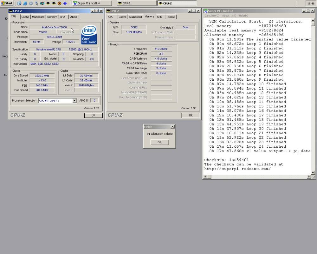
Task: Switch to CPU tab in middle CPU-Z window
Action: pos(111,17)
